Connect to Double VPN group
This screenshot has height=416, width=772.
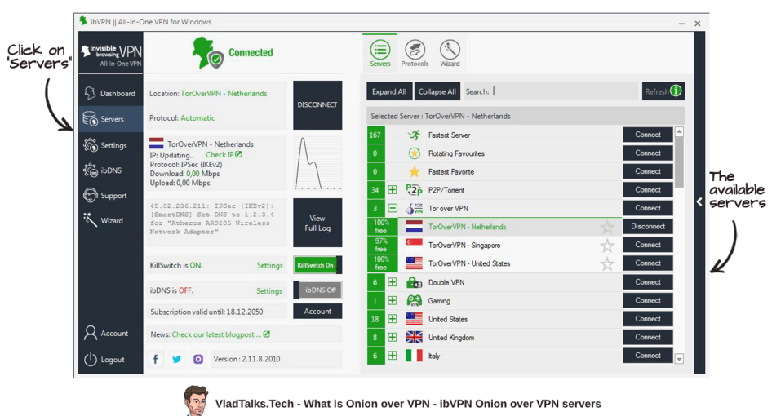pyautogui.click(x=647, y=282)
